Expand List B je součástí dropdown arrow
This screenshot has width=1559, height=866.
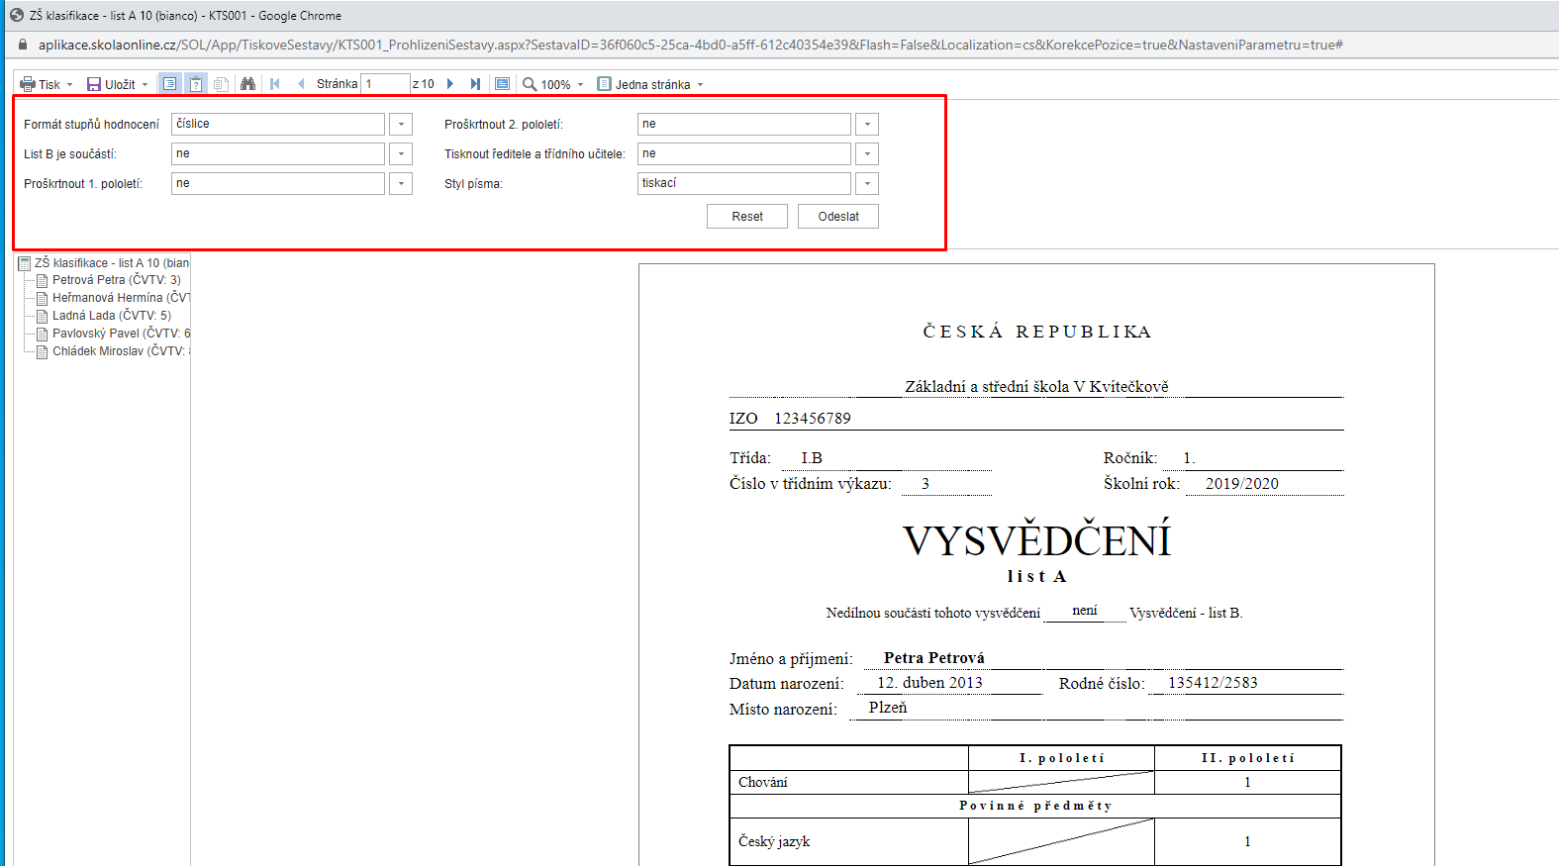coord(401,153)
